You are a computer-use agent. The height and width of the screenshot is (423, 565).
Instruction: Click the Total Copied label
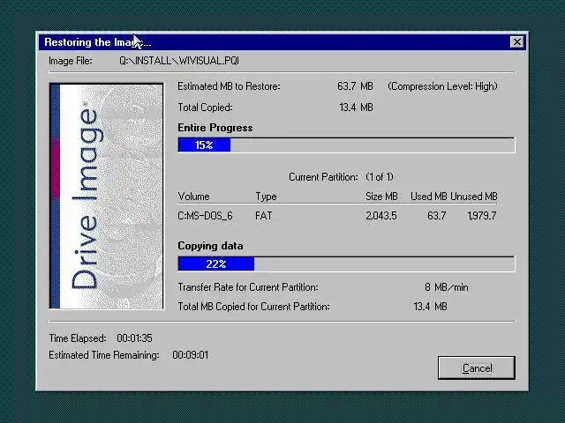[x=205, y=108]
